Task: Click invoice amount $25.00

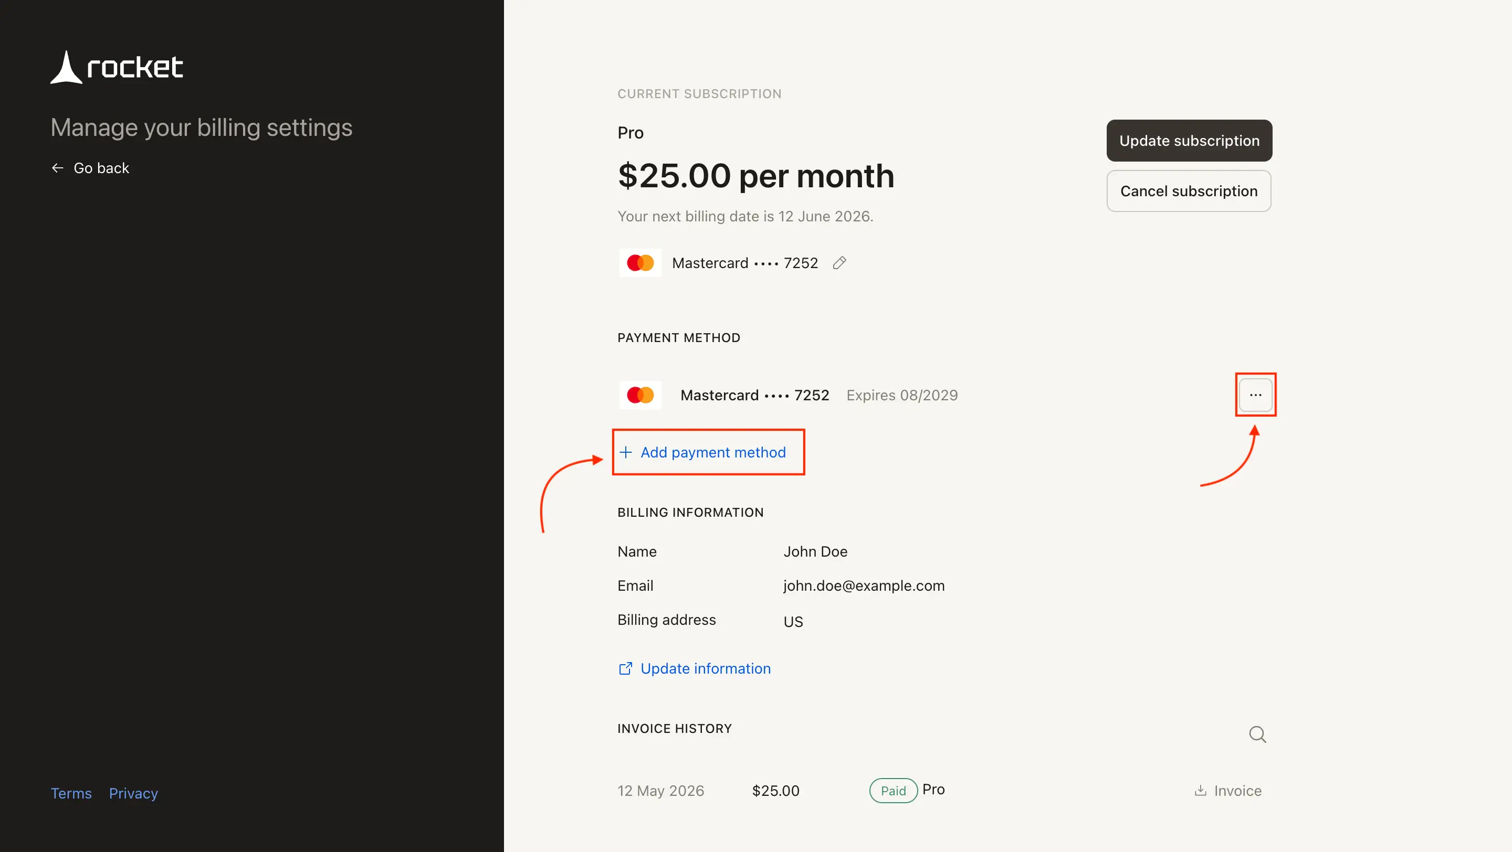Action: tap(776, 791)
